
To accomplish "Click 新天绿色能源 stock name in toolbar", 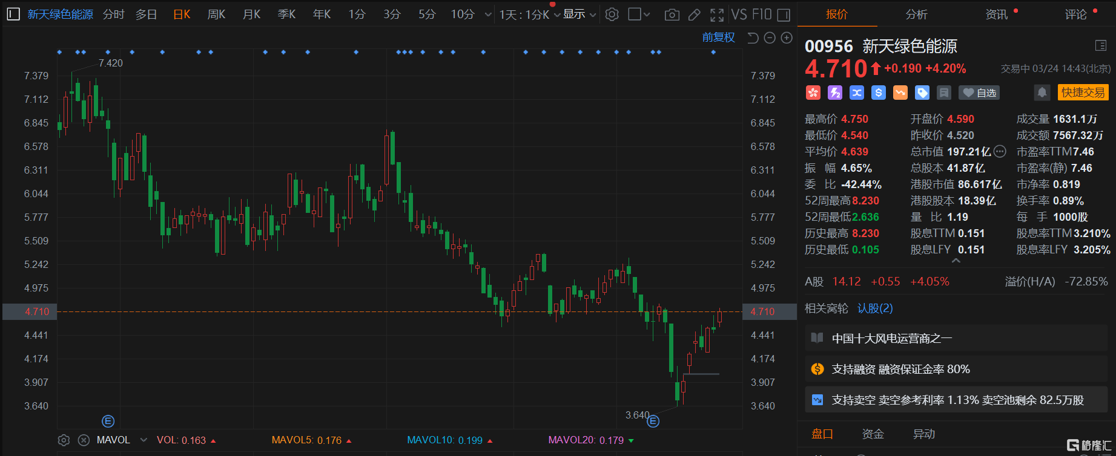I will click(60, 14).
